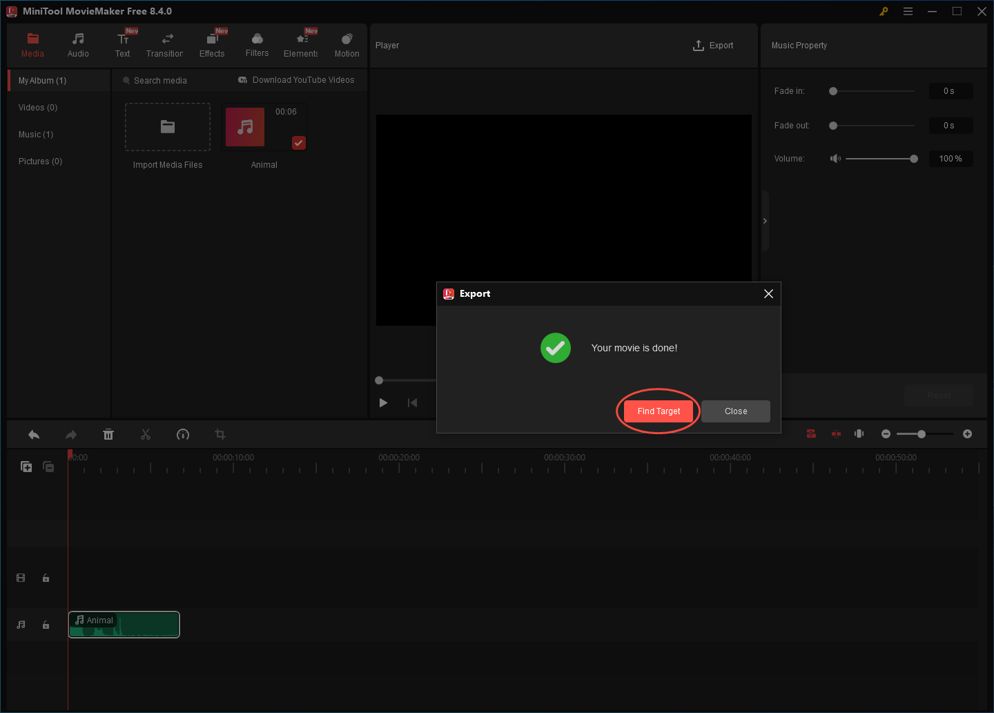Click the Split scissors icon on timeline toolbar
The width and height of the screenshot is (994, 713).
(x=146, y=434)
